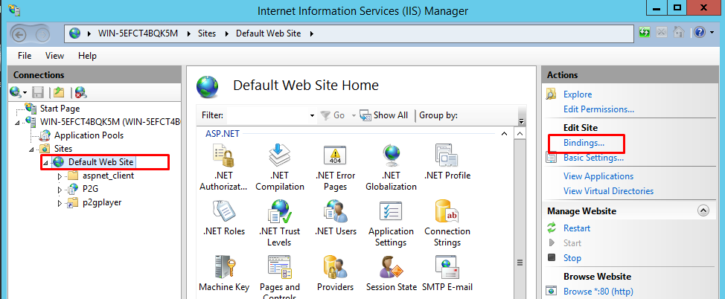The image size is (725, 299).
Task: Click WIN-5EFCT4BQK5M in the breadcrumb
Action: [x=138, y=33]
